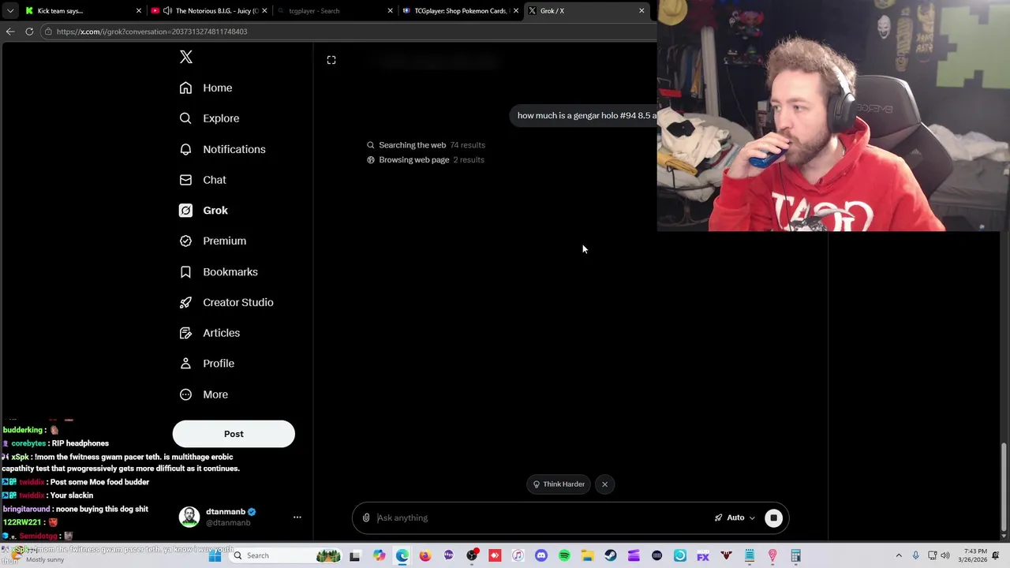
Task: Reload the page
Action: [29, 32]
